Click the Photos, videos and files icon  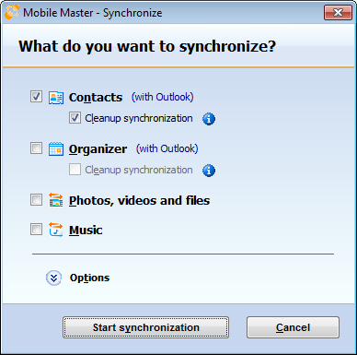pyautogui.click(x=56, y=200)
